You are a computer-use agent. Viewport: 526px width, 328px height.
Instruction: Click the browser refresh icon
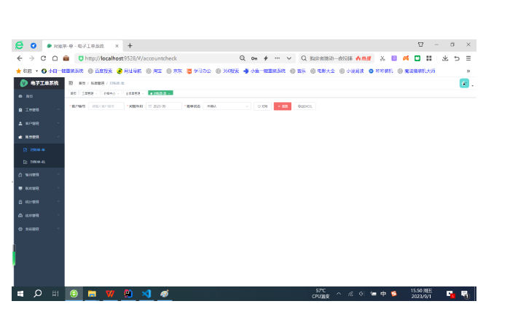click(43, 58)
